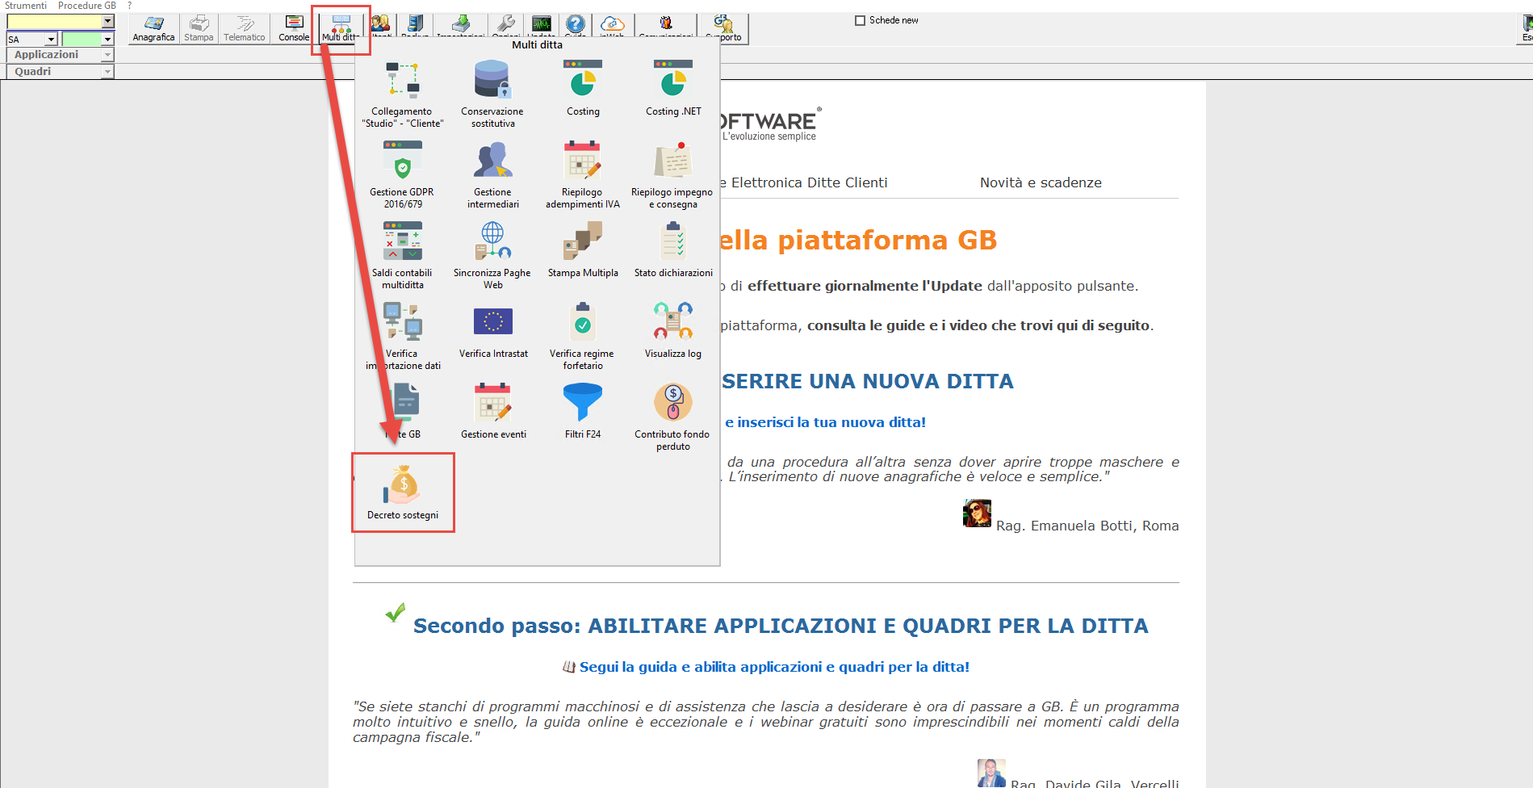Follow 'inserisci la tua nuova ditta' link
This screenshot has width=1533, height=788.
pyautogui.click(x=825, y=422)
